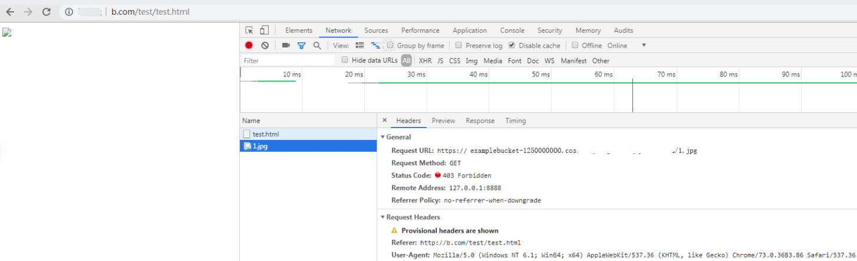
Task: Switch to the Performance tab
Action: tap(420, 31)
